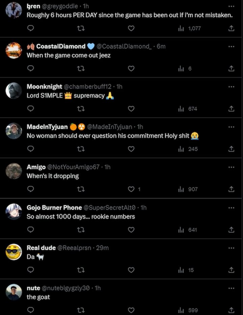Reply to Gojo Burner Phone's rookie numbers tweet
243x315 pixels.
[30, 230]
